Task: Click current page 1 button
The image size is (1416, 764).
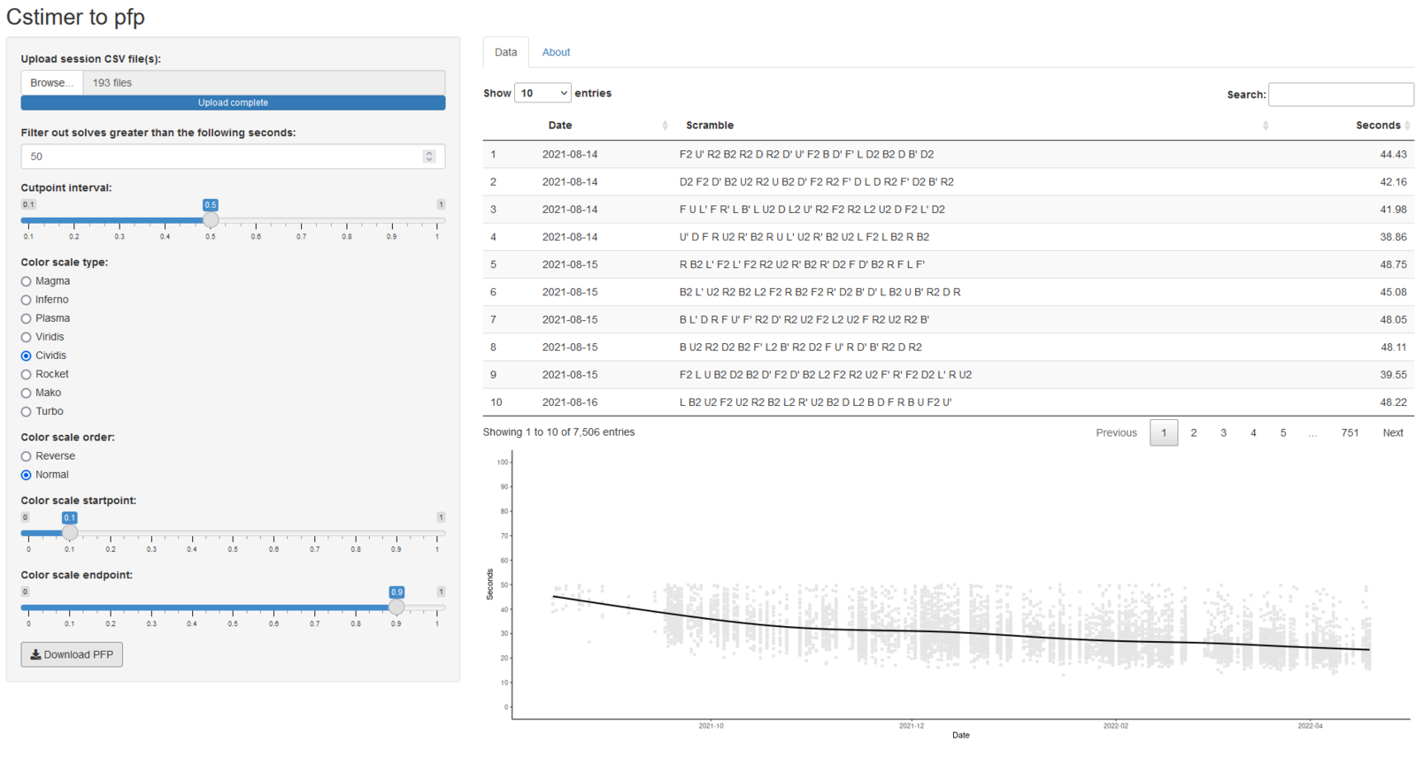Action: pyautogui.click(x=1164, y=432)
